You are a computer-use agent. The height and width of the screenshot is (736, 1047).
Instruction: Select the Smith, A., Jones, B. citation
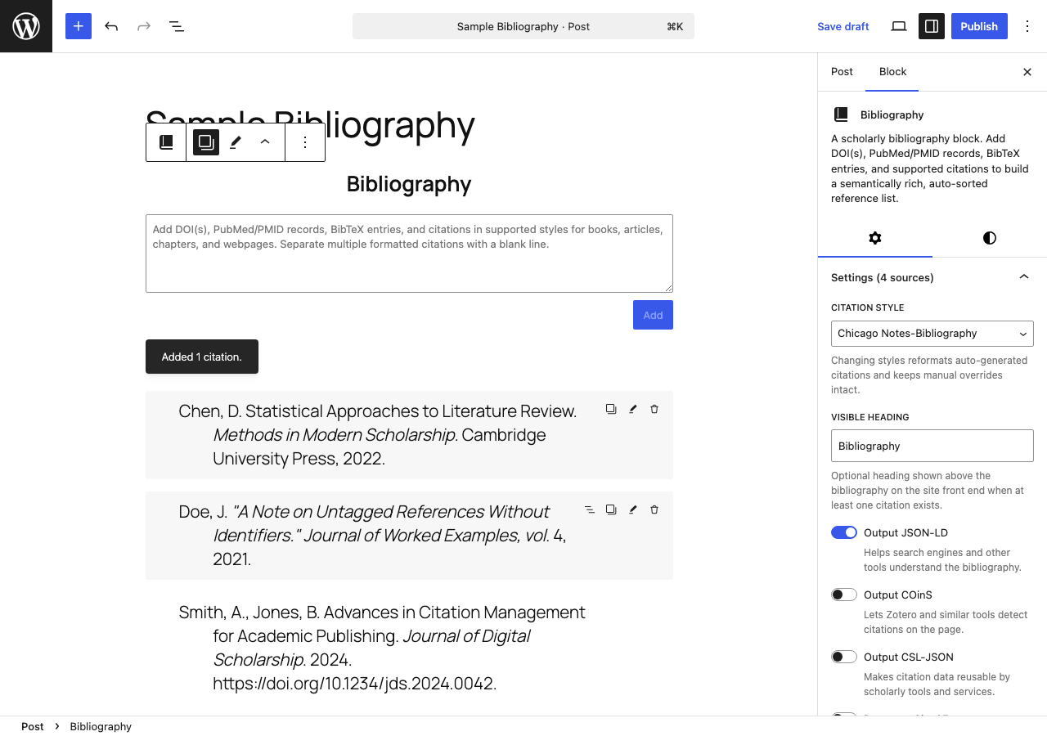(x=382, y=648)
